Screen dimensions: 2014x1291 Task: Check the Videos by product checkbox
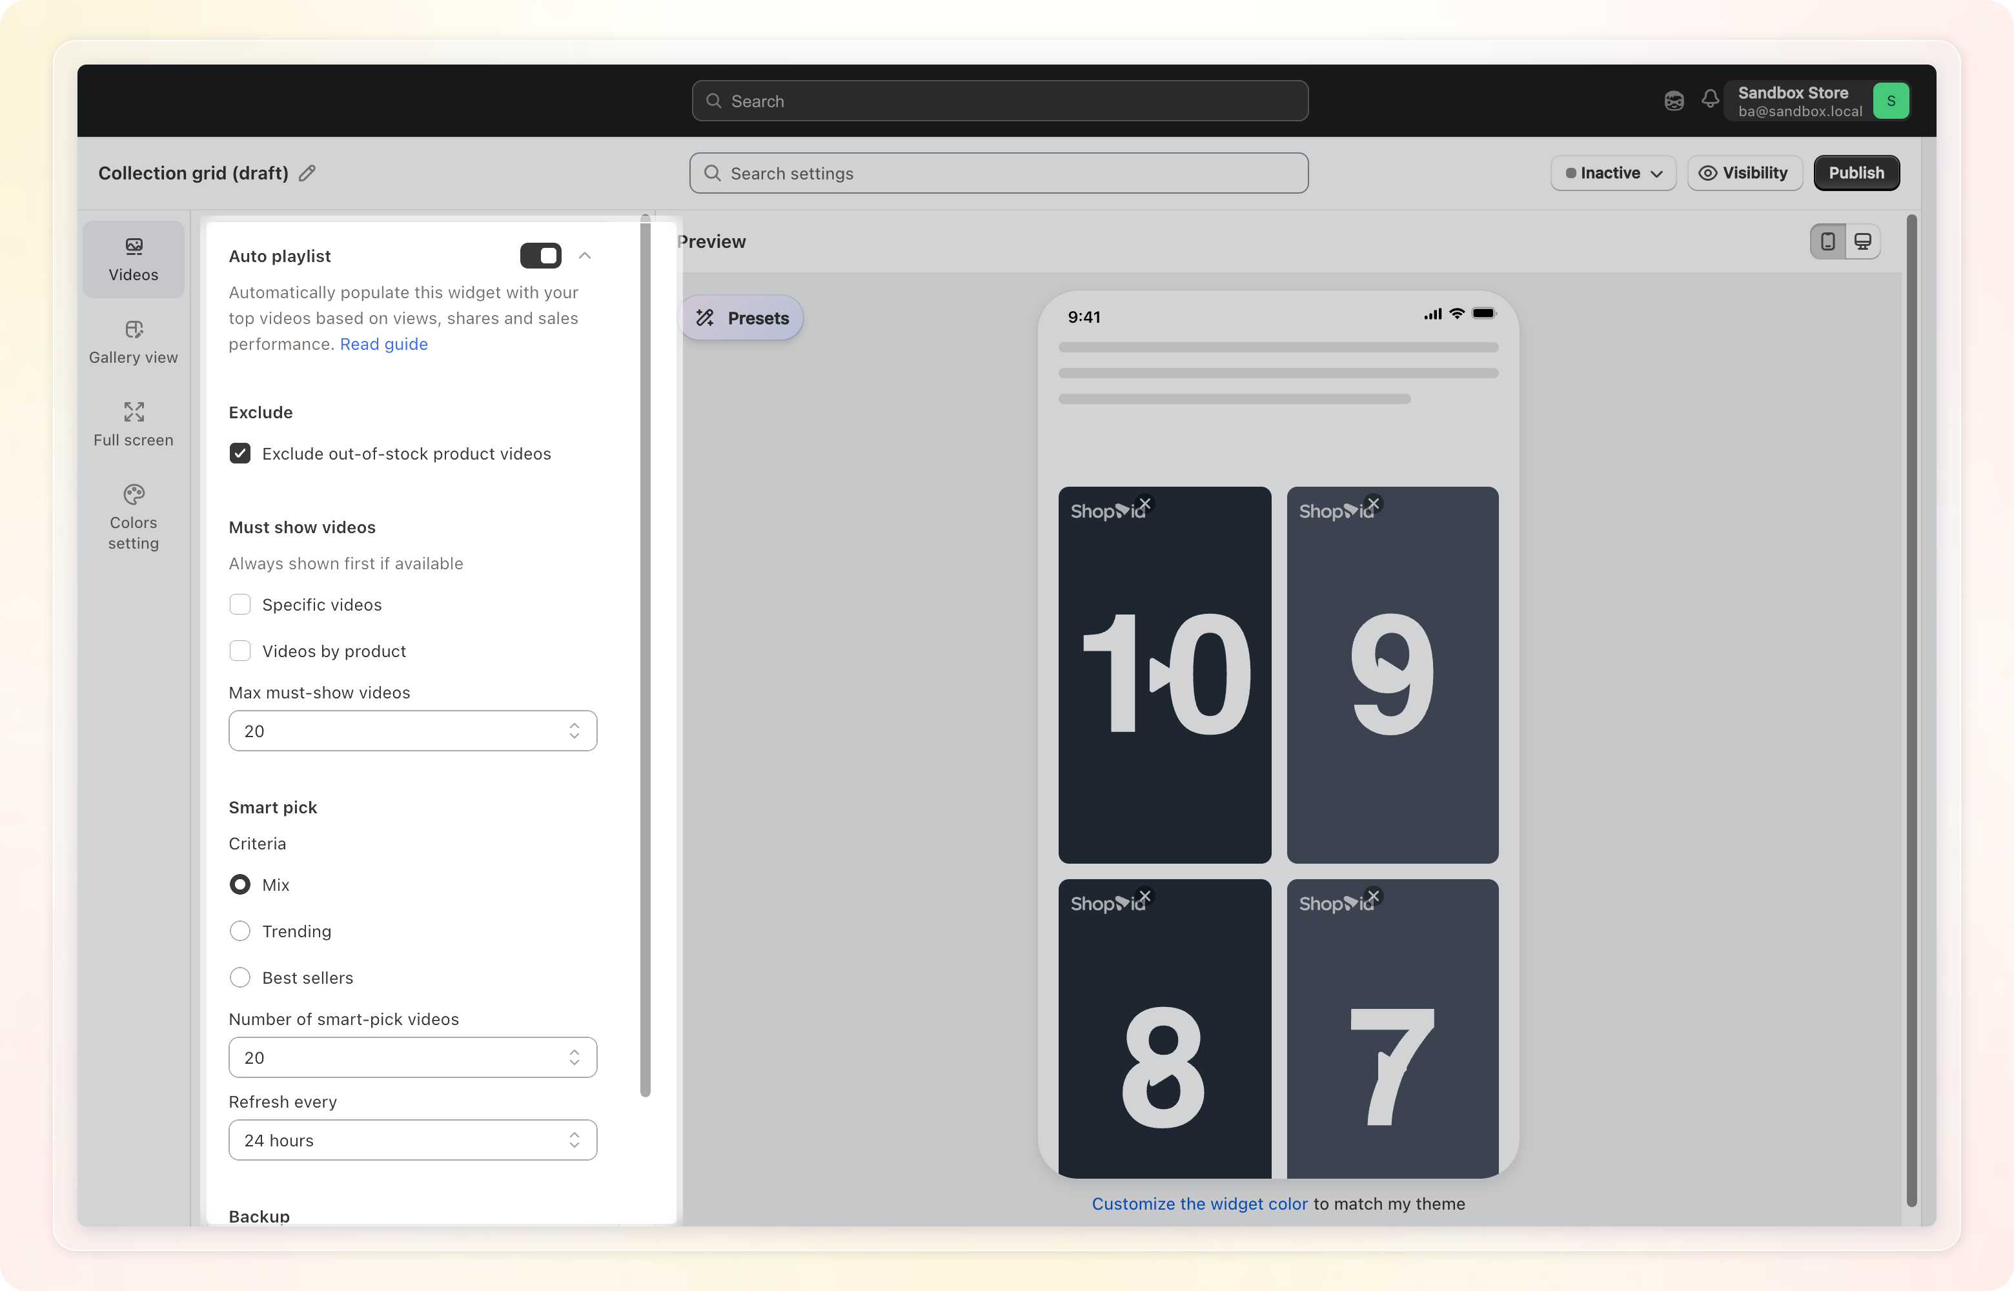coord(239,651)
